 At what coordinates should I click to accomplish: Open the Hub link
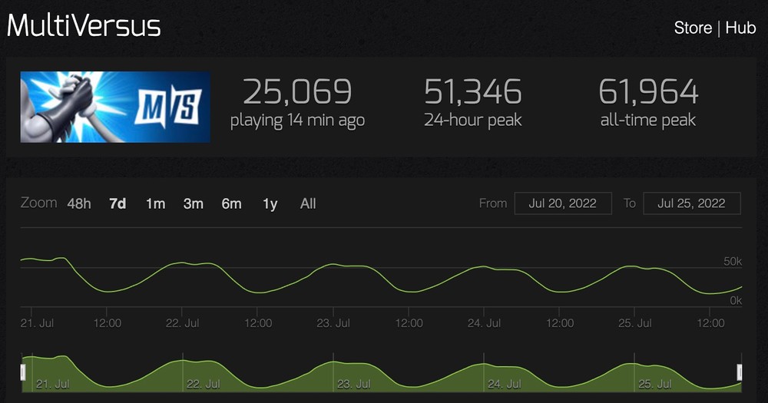pyautogui.click(x=740, y=28)
